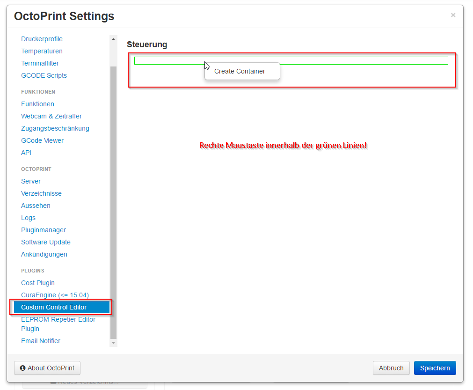
Task: Click the Abbruch button
Action: pos(391,368)
